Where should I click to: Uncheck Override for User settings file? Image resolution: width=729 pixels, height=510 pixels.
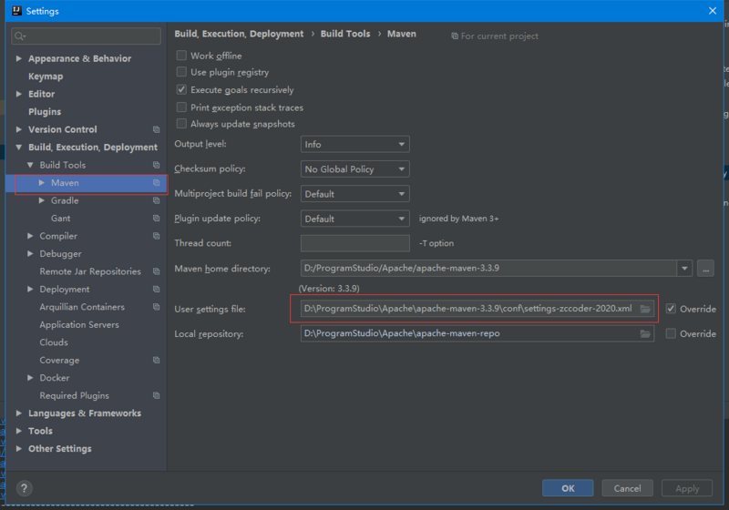pos(671,309)
